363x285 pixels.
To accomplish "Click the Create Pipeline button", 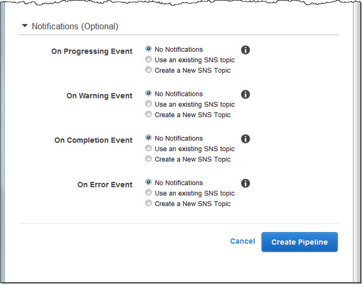I will [299, 242].
